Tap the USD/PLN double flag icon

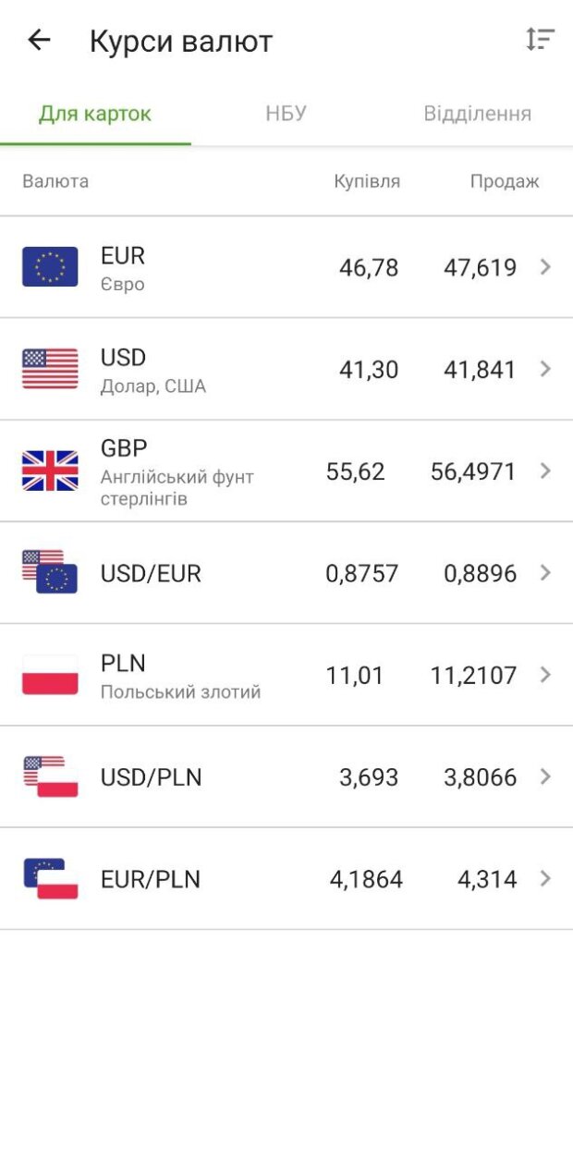50,776
